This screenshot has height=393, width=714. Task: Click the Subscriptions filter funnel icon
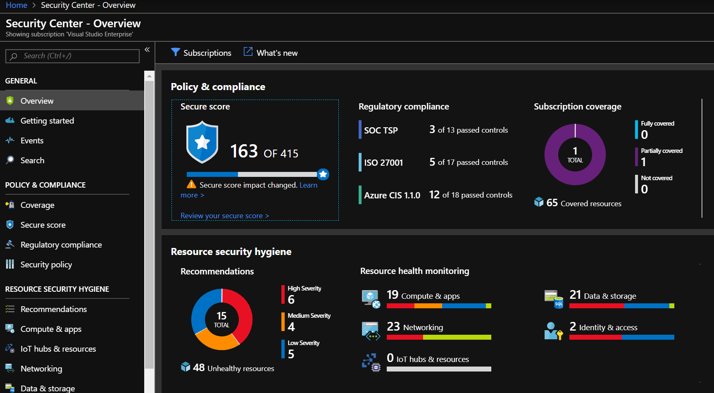click(175, 52)
